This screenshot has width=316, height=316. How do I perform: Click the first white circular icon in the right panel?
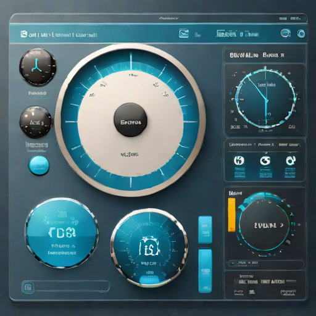(x=239, y=160)
